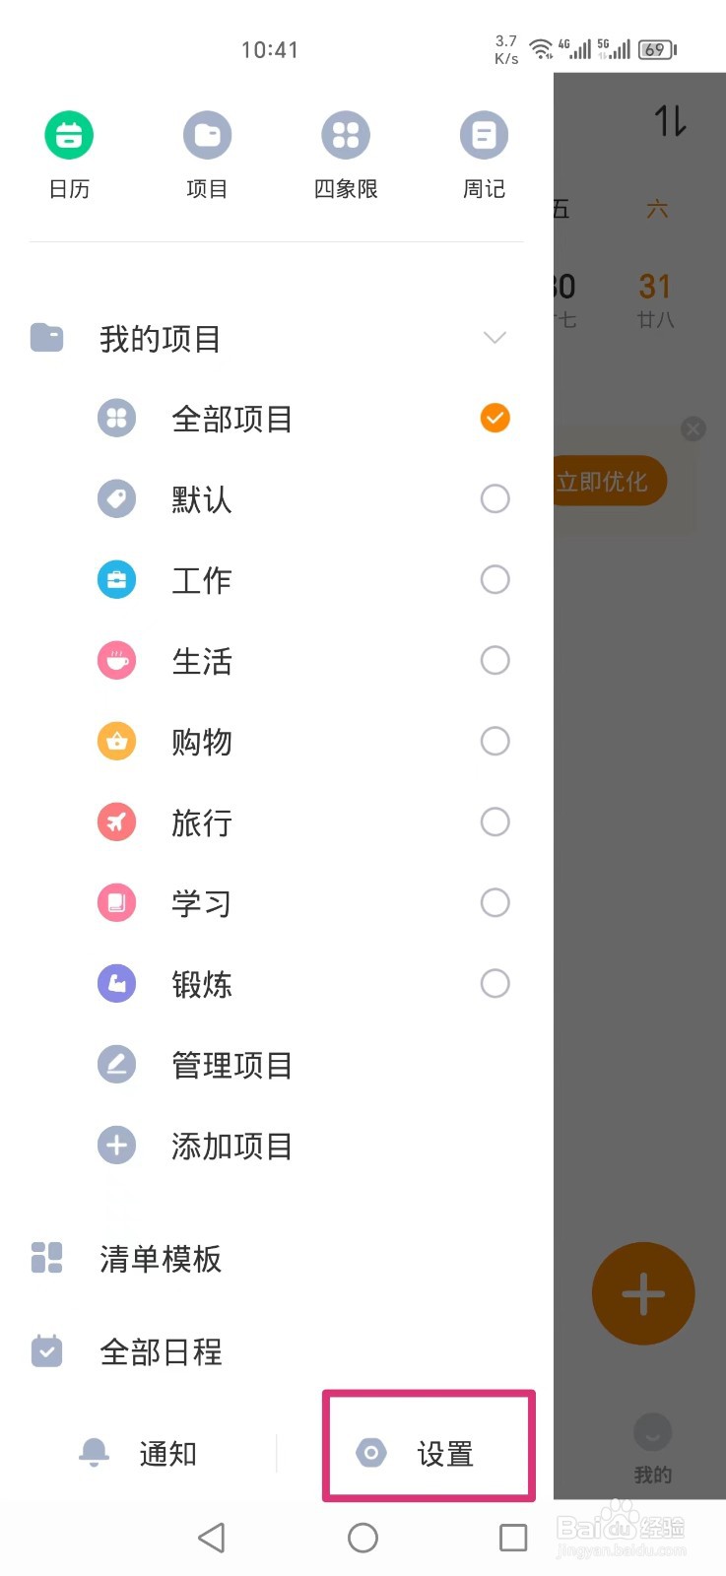
Task: Select the 默认 project radio button
Action: pos(495,498)
